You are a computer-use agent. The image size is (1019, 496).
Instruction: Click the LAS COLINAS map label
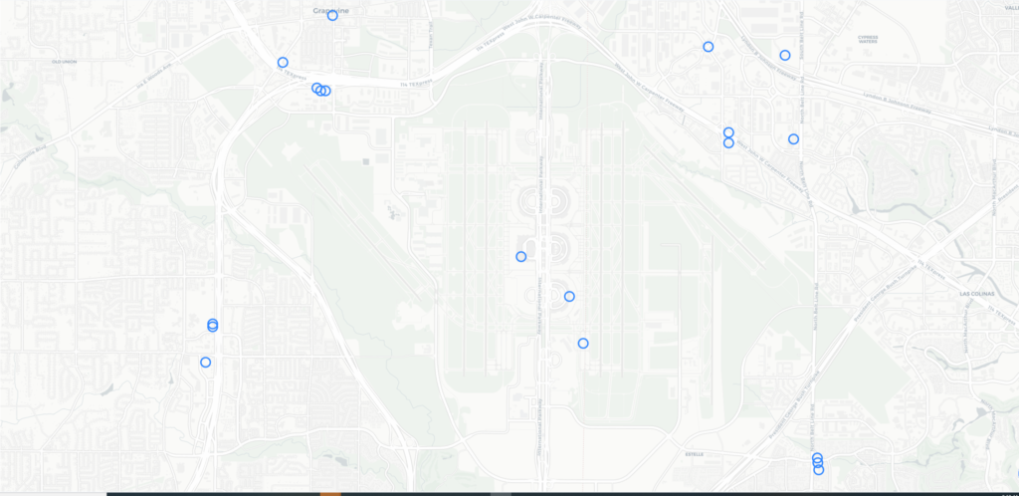pyautogui.click(x=977, y=294)
